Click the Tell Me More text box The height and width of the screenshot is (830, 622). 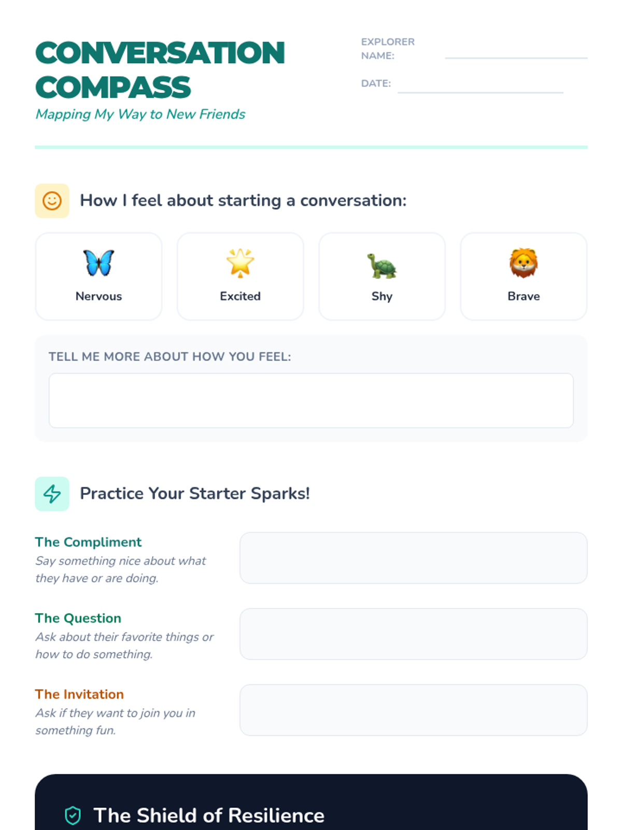pos(311,400)
